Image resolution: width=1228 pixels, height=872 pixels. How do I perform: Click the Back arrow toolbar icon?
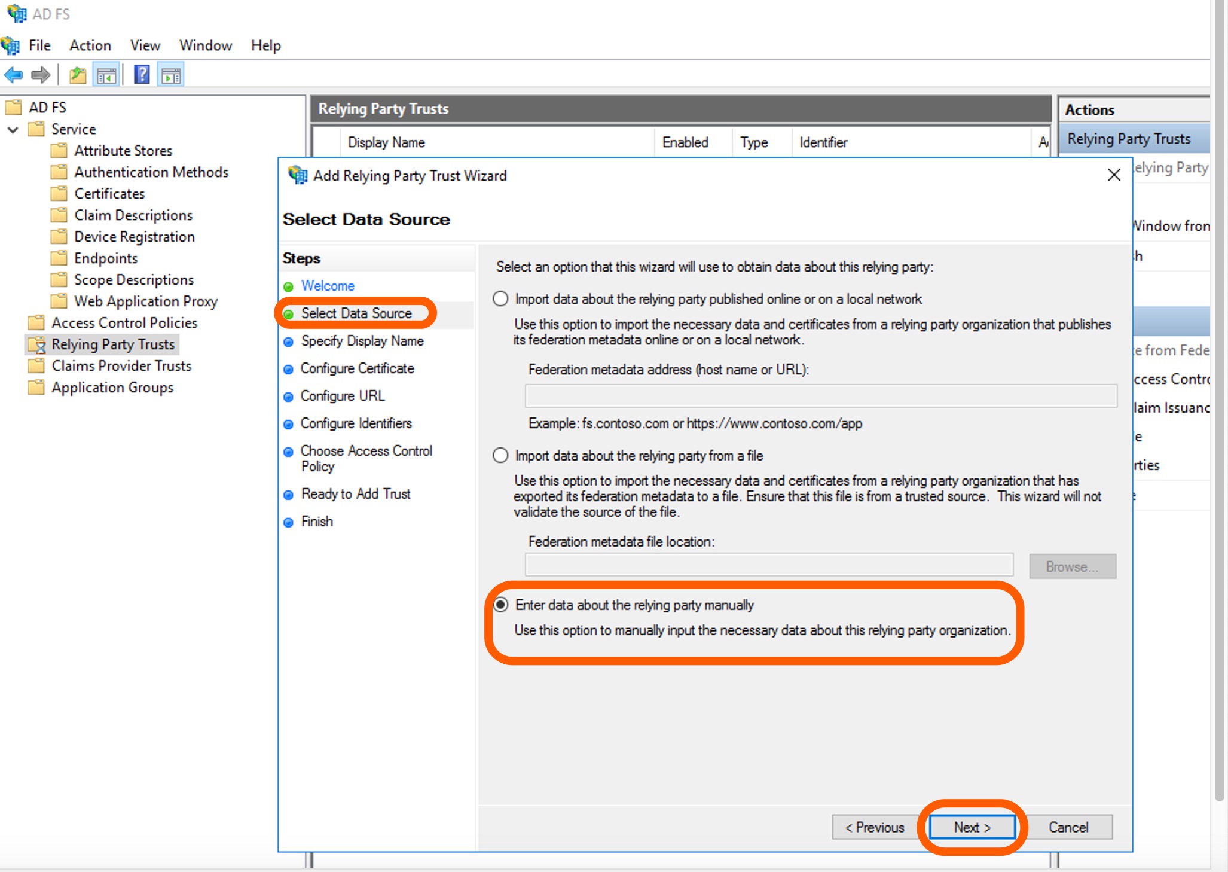[x=13, y=75]
